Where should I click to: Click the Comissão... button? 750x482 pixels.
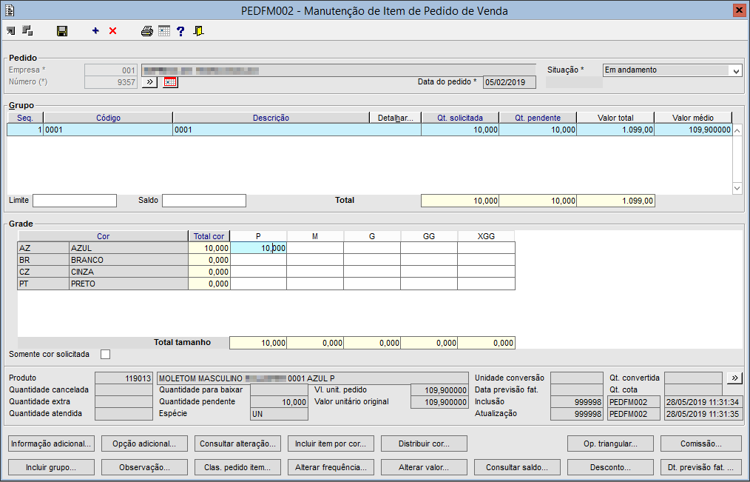coord(701,443)
